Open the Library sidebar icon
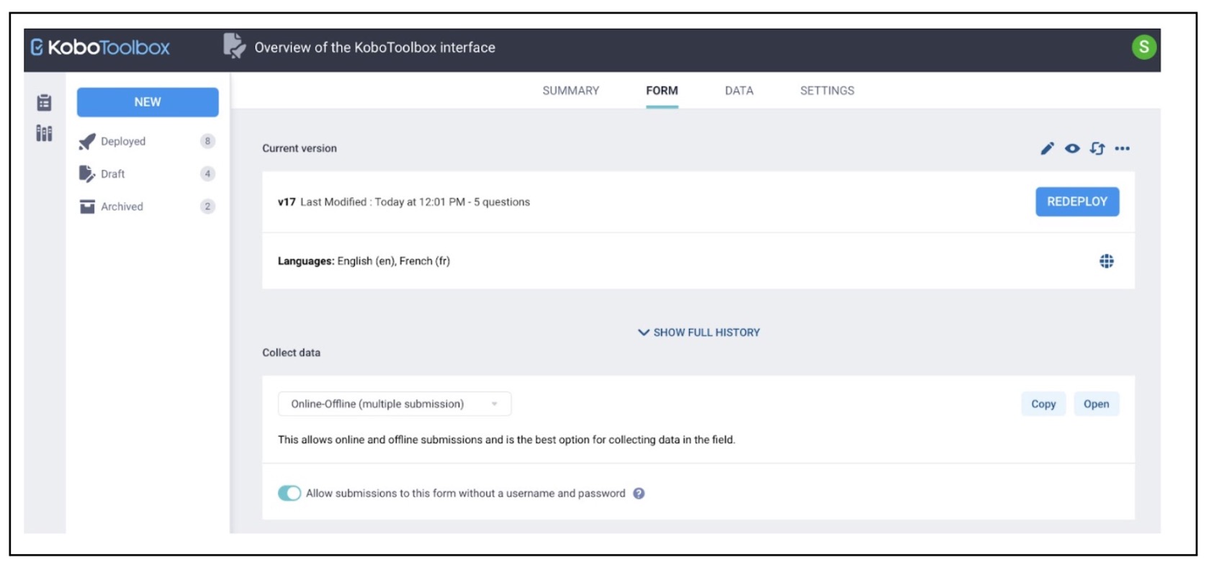Screen dimensions: 1214x570 [44, 133]
